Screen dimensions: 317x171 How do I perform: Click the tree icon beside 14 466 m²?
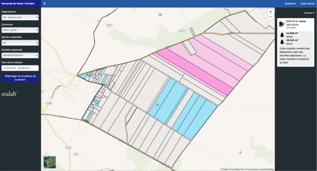tap(282, 35)
